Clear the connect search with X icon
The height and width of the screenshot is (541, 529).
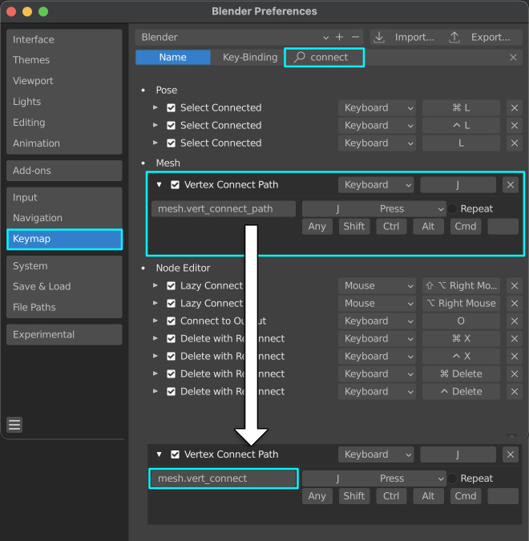[513, 57]
